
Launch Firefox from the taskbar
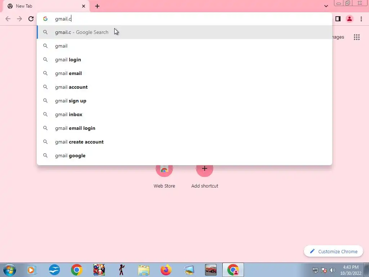[166, 270]
